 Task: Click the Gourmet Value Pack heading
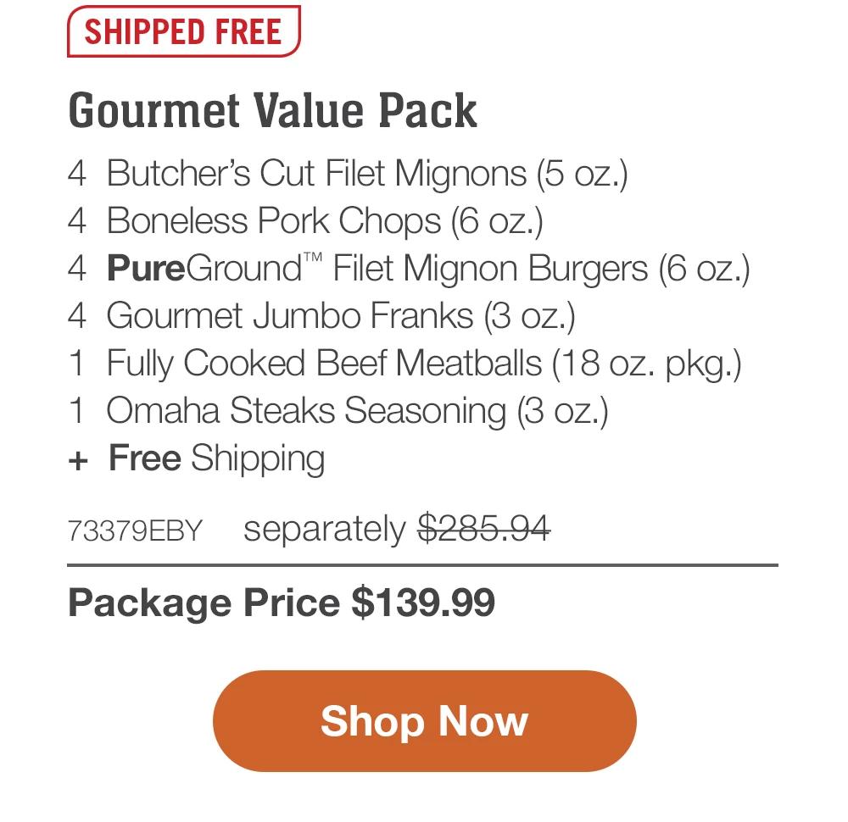click(273, 109)
